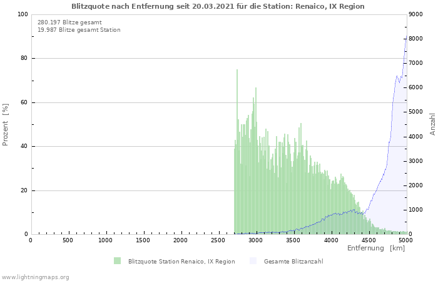Click the lavender Gesamte Blitzanzahl legend swatch
The height and width of the screenshot is (281, 438).
(x=253, y=261)
